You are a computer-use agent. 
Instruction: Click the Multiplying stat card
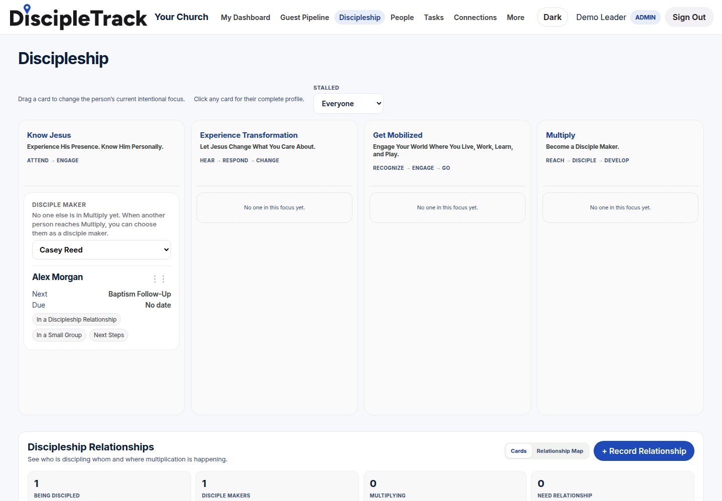[x=445, y=487]
